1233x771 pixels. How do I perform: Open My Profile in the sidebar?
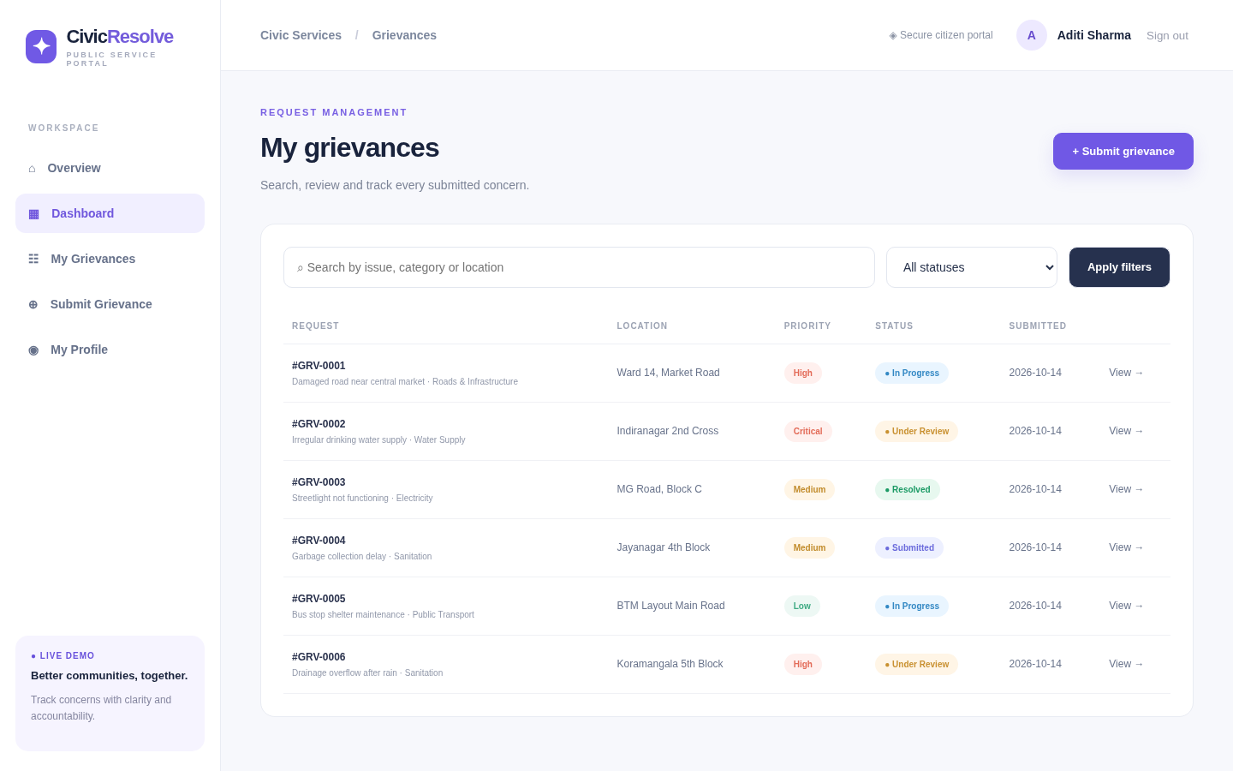coord(110,350)
